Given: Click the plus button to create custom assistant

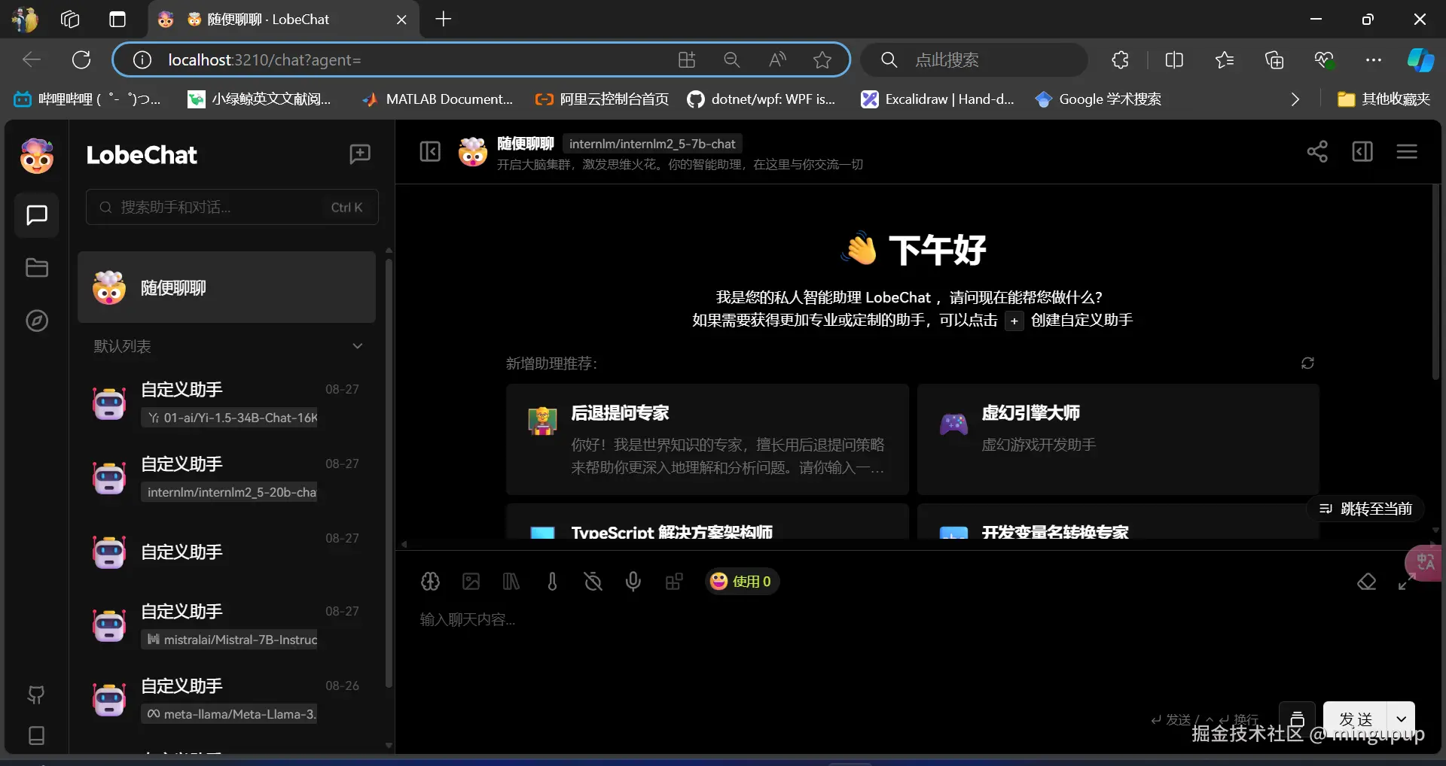Looking at the screenshot, I should click(1014, 321).
